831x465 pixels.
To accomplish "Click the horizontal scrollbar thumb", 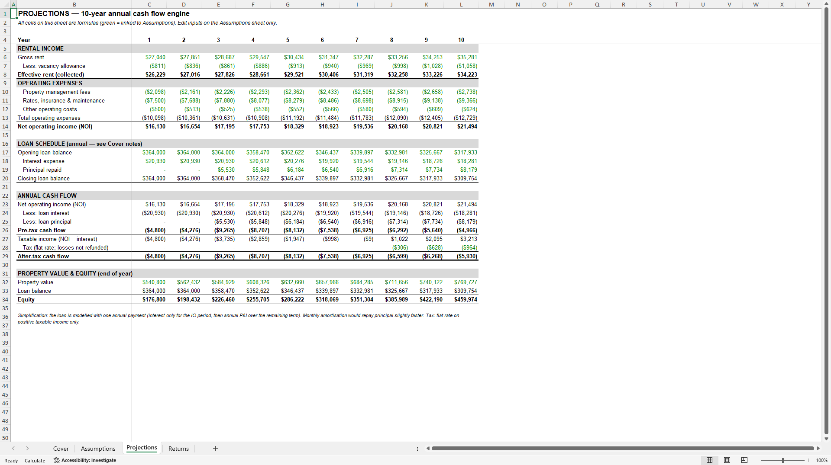I will tap(623, 449).
